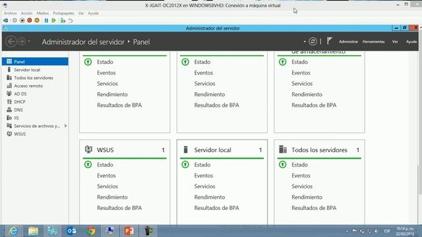Open Rendimiento in the Servidor local tile

click(x=210, y=197)
